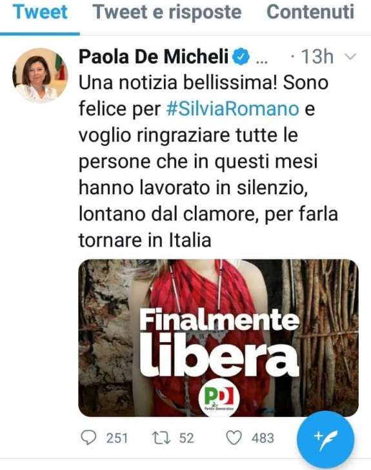
Task: Click the PD party logo
Action: click(219, 398)
